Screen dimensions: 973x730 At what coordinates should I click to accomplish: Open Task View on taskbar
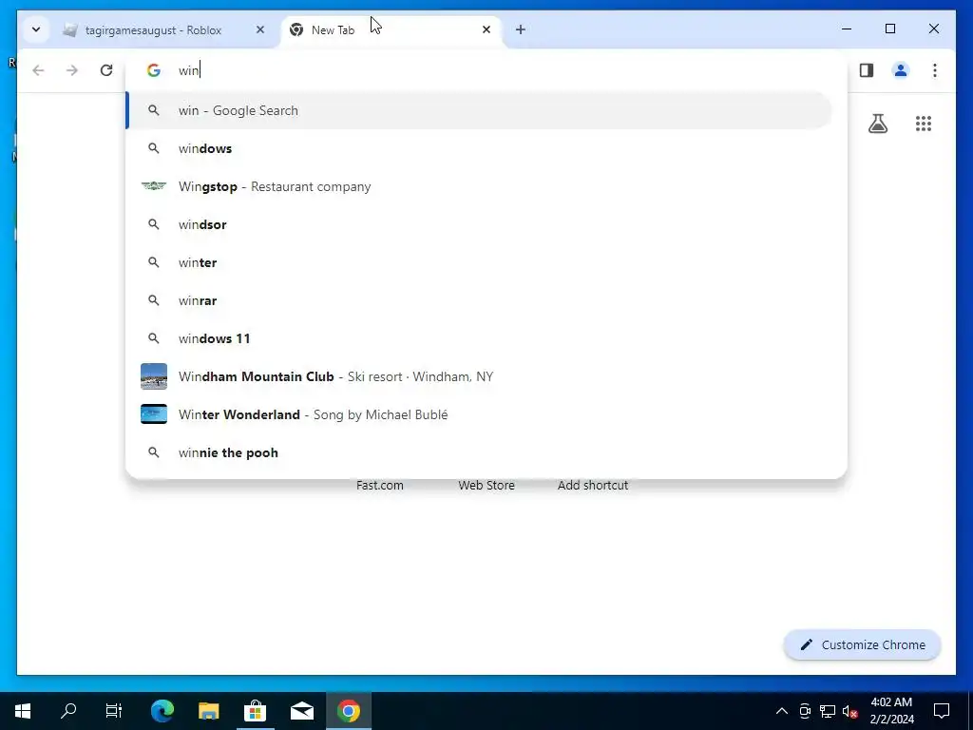pos(114,711)
